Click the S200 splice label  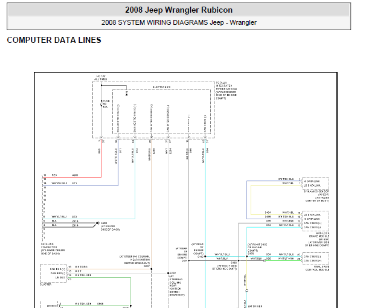pos(173,273)
